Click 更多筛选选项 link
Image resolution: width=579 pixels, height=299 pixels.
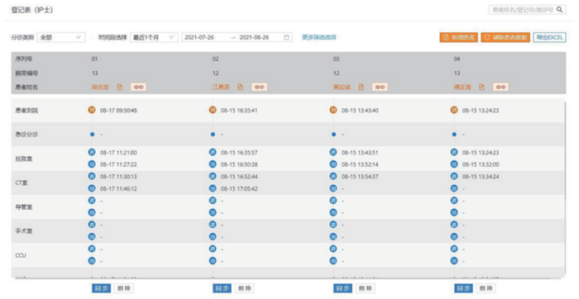pyautogui.click(x=319, y=37)
